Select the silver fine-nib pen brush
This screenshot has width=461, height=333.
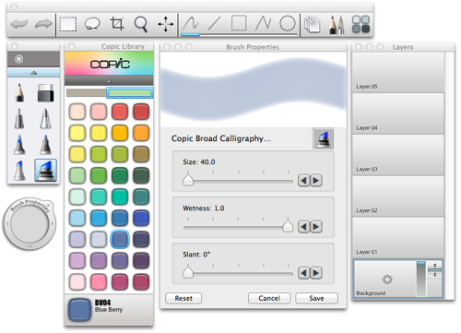(45, 118)
